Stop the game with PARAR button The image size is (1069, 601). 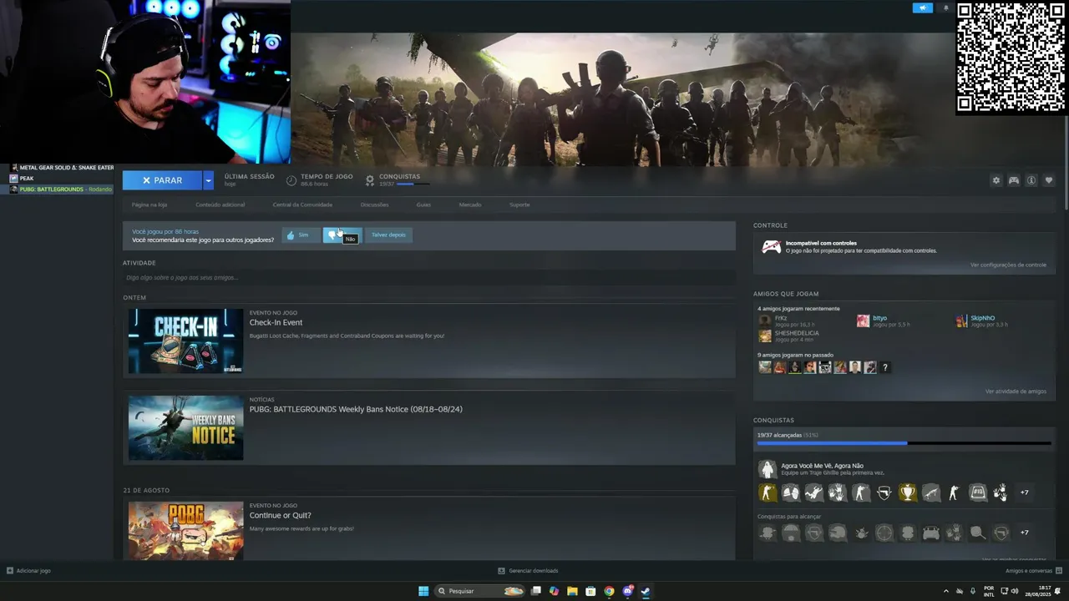pyautogui.click(x=162, y=180)
